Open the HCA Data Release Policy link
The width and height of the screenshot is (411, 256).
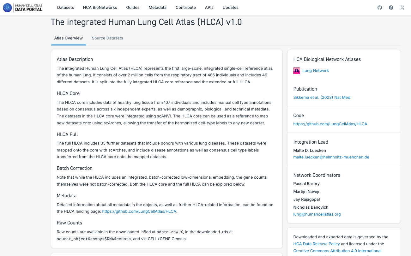[317, 244]
